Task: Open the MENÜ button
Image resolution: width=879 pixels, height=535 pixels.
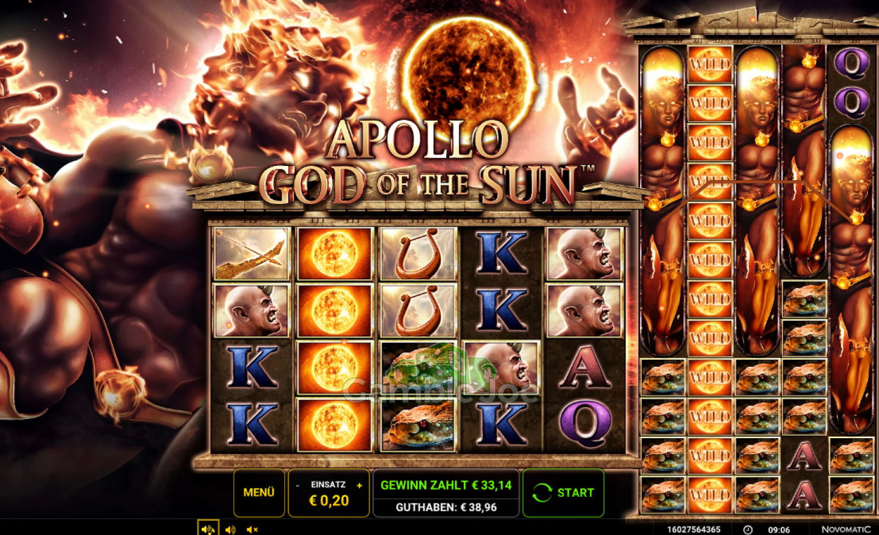Action: [259, 492]
